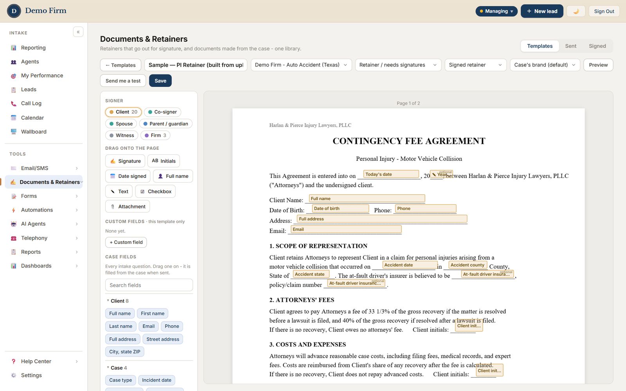Open the Wallboard monitor icon

click(14, 132)
